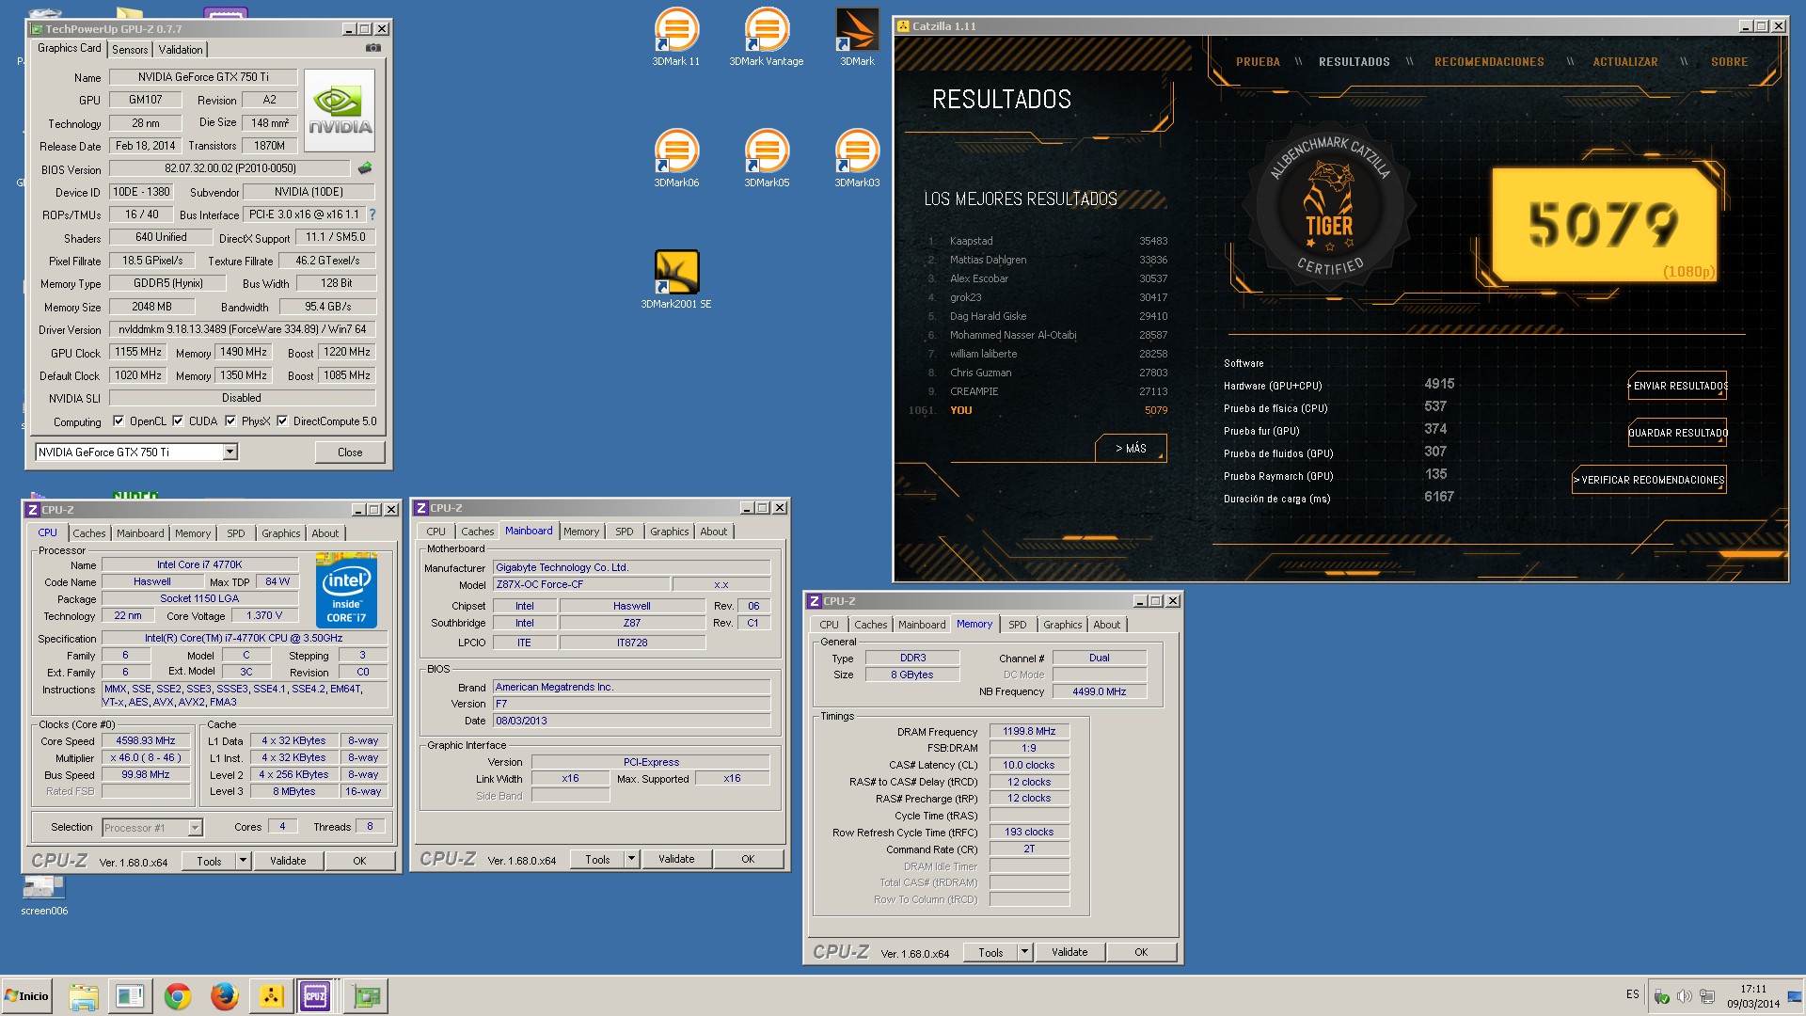The width and height of the screenshot is (1806, 1016).
Task: Click OK in the CPU-Z Memory window
Action: [1141, 952]
